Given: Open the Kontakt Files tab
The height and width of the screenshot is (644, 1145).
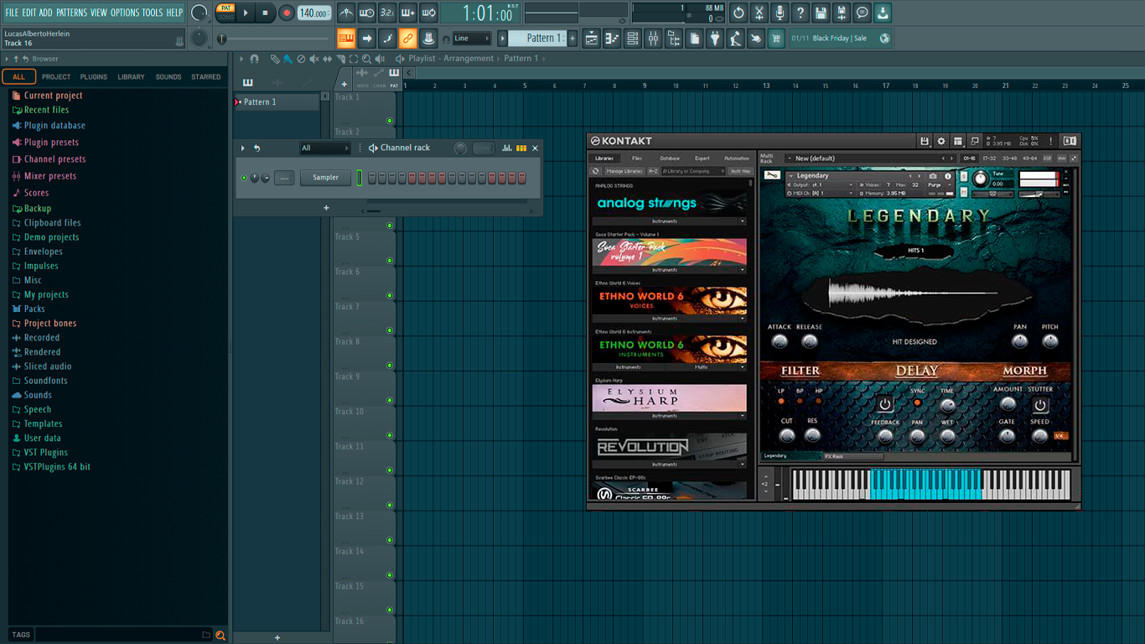Looking at the screenshot, I should click(x=637, y=158).
